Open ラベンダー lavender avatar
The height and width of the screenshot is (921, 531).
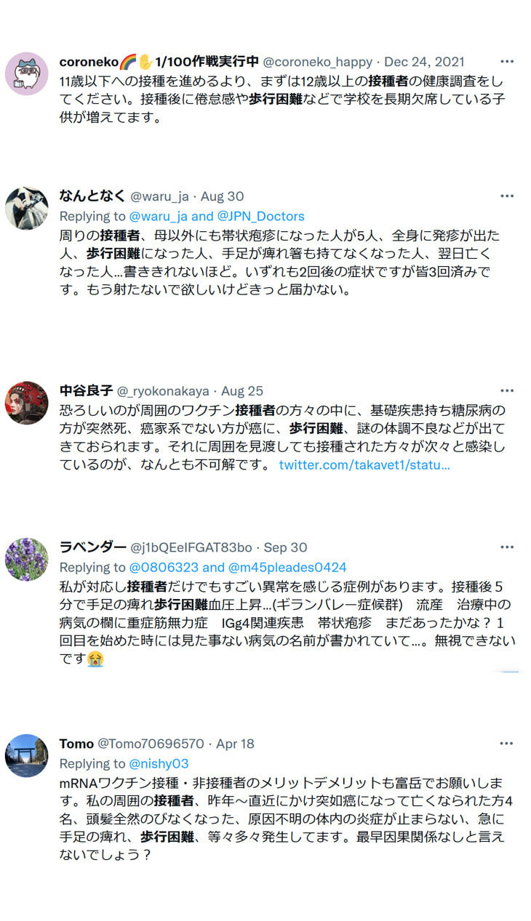(27, 559)
